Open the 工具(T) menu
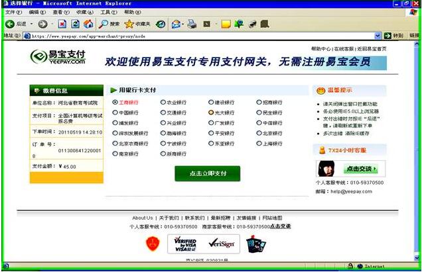The height and width of the screenshot is (272, 422). pyautogui.click(x=109, y=13)
